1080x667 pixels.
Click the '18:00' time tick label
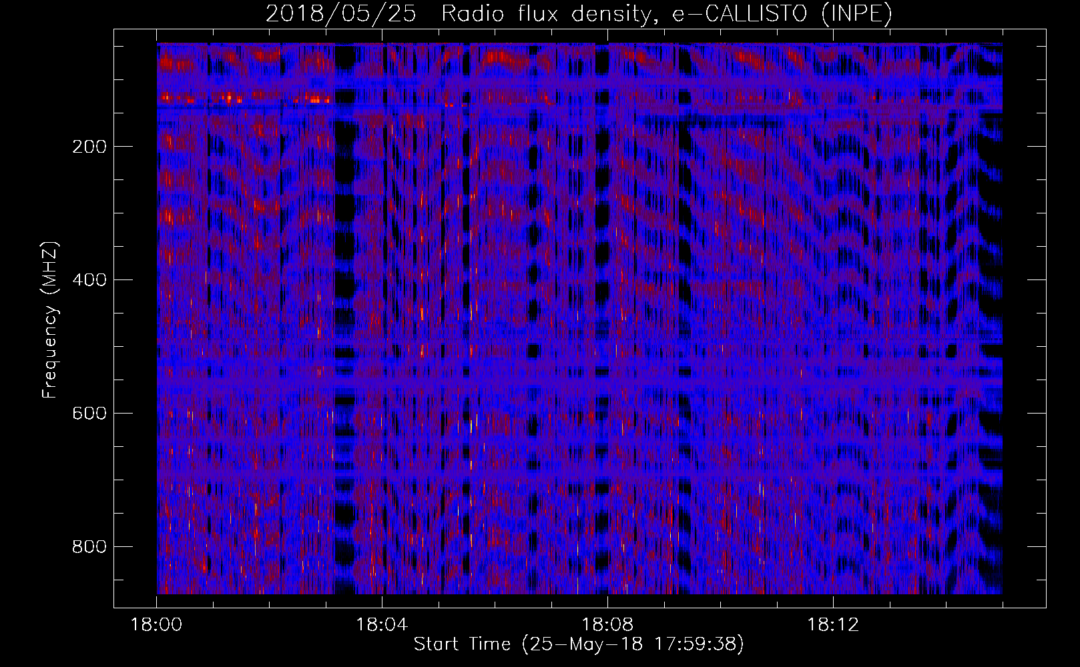click(157, 625)
